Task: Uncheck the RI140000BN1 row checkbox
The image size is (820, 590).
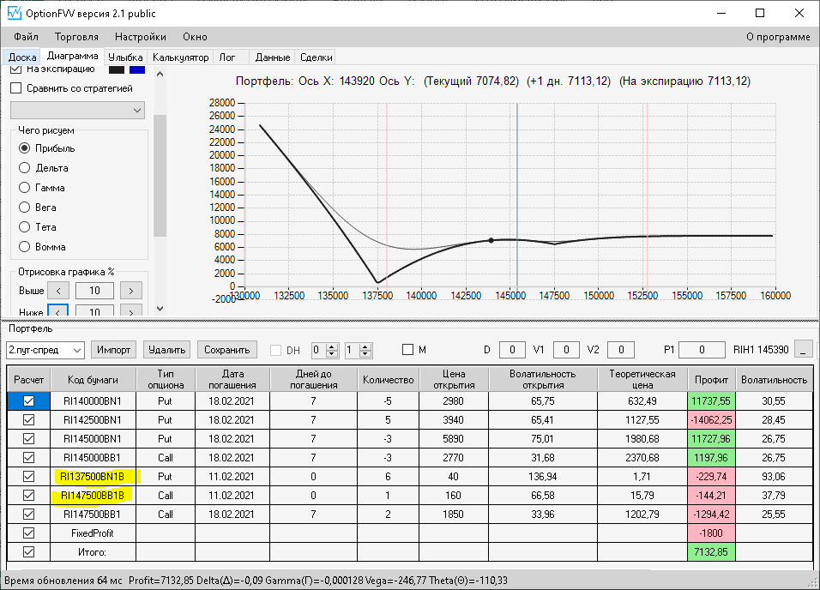Action: pyautogui.click(x=29, y=401)
